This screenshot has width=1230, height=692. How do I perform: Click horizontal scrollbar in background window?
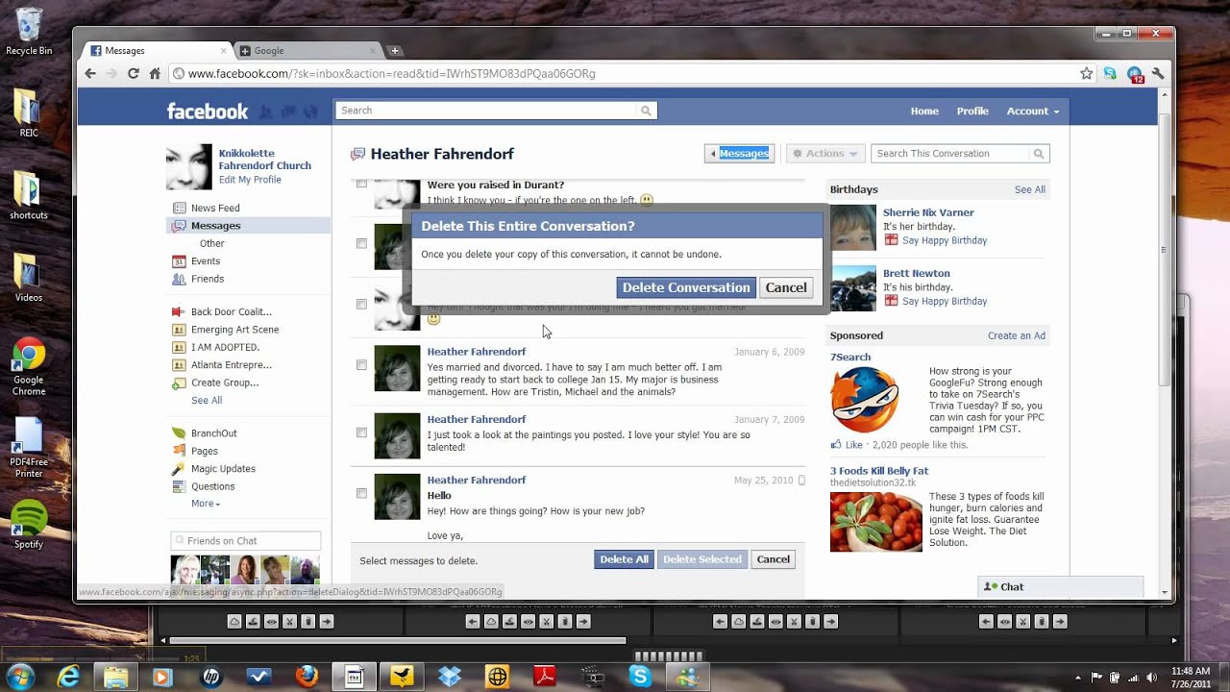(396, 640)
